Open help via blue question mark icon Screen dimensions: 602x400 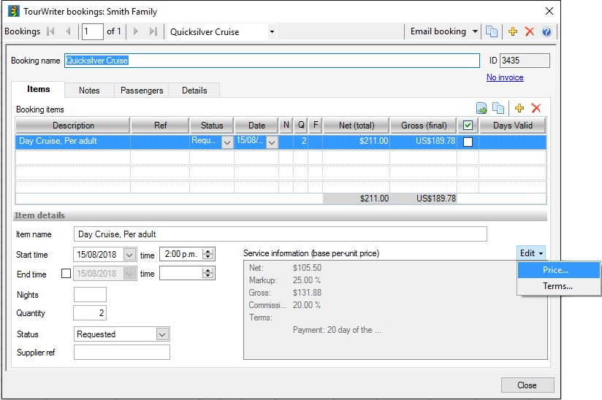(546, 31)
